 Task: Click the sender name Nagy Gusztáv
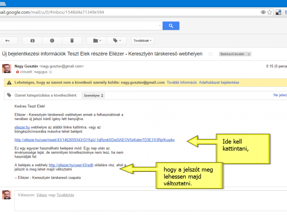tap(26, 66)
